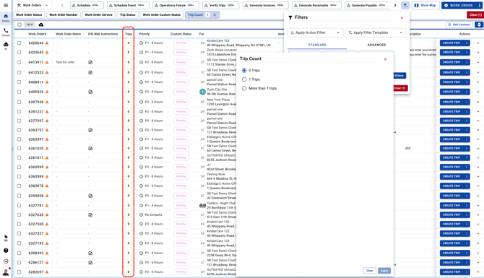
Task: Click the venue thumbnail in row 6327781
Action: tap(202, 206)
